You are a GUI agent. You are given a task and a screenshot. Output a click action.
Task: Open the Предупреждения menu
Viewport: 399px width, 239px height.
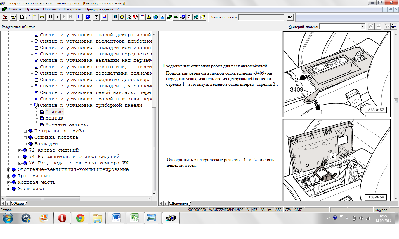[x=99, y=9]
